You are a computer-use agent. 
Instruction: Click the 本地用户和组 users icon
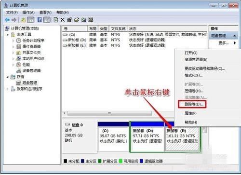(19, 59)
